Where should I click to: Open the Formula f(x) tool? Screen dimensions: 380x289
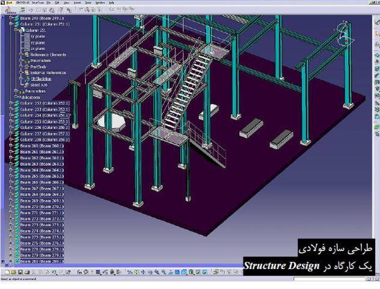click(x=79, y=272)
